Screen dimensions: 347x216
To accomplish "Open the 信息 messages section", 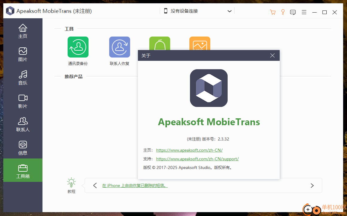I will click(x=23, y=148).
